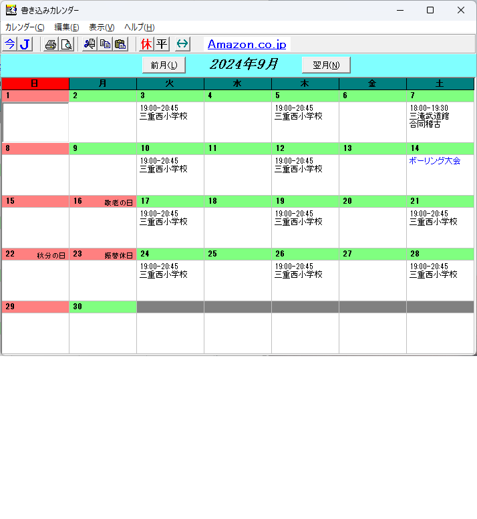Viewport: 477px width, 519px height.
Task: Open the カレンダー menu
Action: [x=25, y=27]
